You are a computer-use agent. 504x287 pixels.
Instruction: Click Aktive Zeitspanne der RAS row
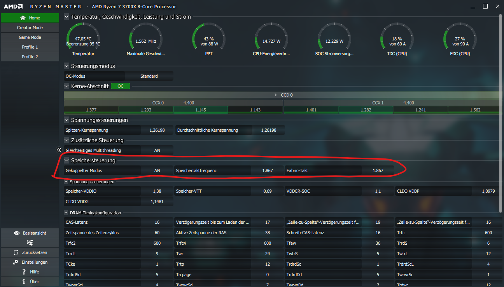[229, 233]
